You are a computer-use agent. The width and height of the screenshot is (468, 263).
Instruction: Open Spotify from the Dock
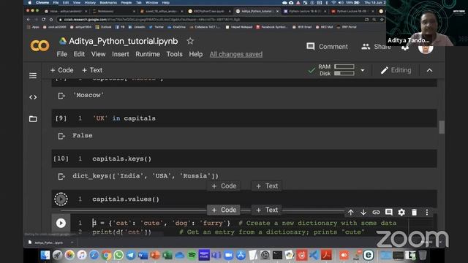(x=192, y=255)
